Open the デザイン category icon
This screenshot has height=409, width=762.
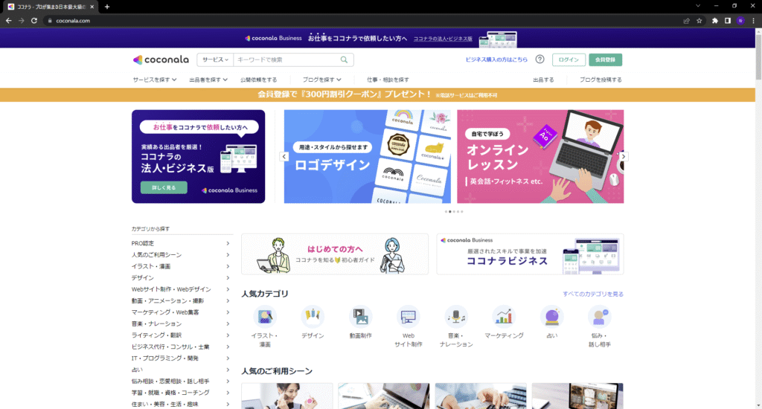313,317
